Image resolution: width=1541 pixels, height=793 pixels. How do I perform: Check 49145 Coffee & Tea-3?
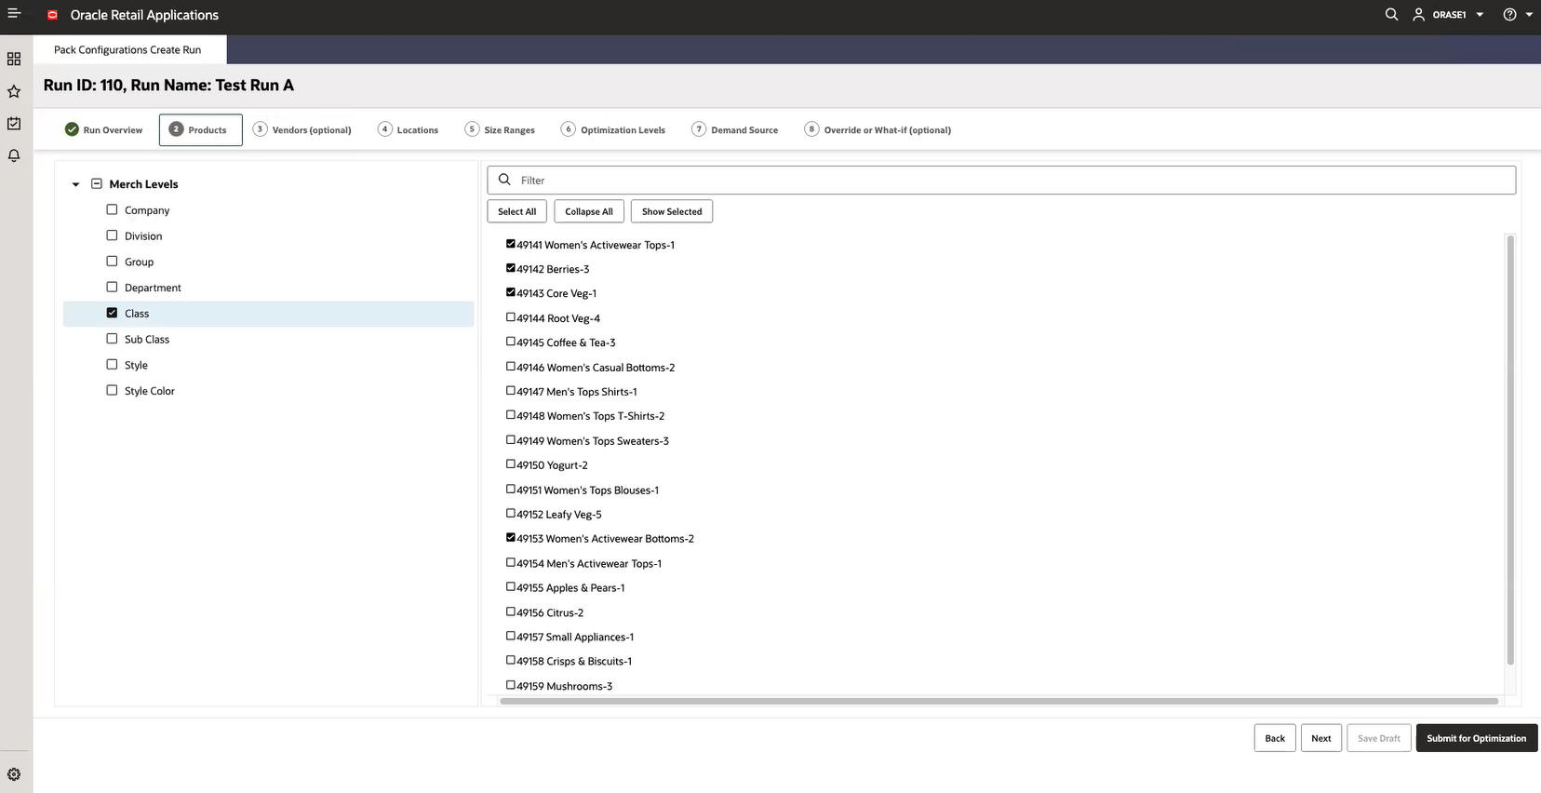[510, 342]
